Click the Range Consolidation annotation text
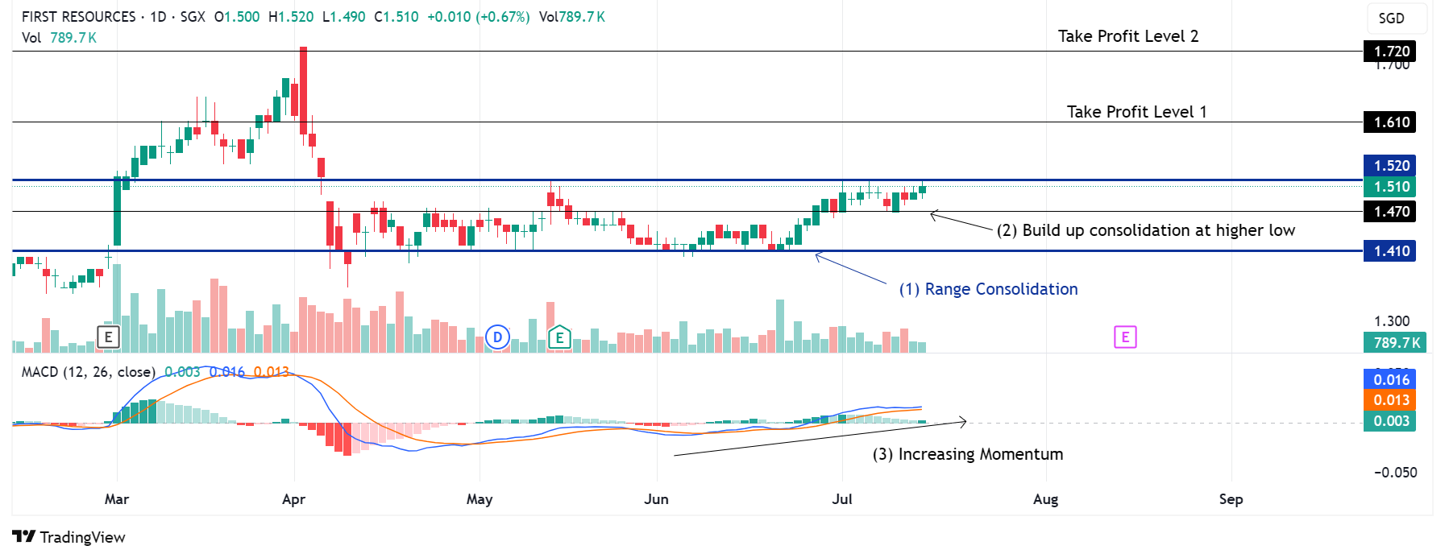1445x558 pixels. [988, 289]
